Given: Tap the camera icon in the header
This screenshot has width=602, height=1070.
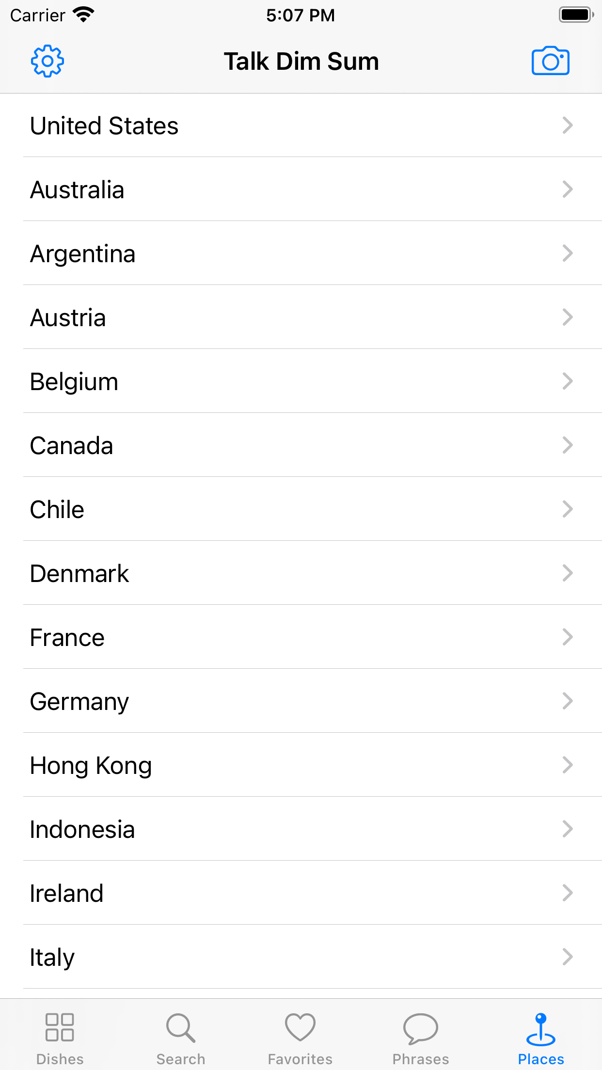Looking at the screenshot, I should pyautogui.click(x=550, y=62).
